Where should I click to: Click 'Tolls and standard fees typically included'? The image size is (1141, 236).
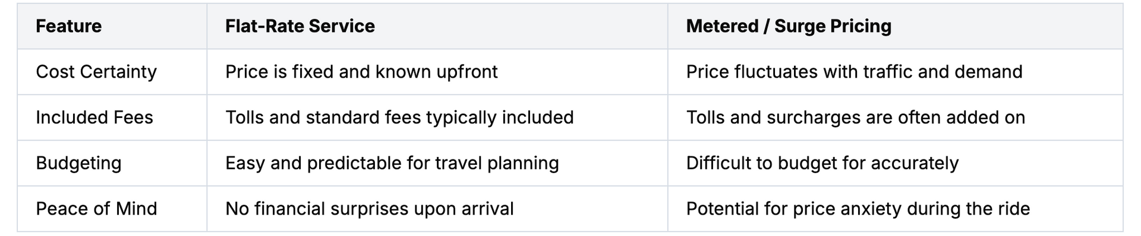click(x=399, y=117)
